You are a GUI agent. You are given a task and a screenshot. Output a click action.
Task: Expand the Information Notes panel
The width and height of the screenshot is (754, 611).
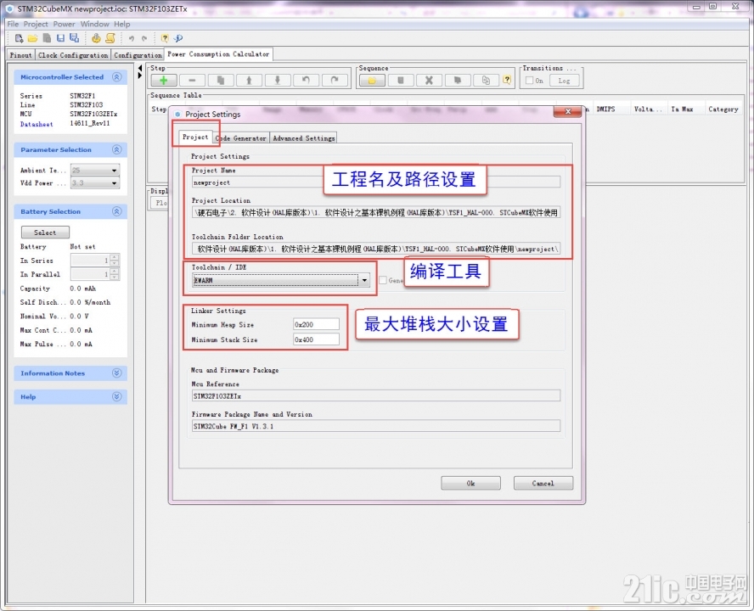click(117, 373)
